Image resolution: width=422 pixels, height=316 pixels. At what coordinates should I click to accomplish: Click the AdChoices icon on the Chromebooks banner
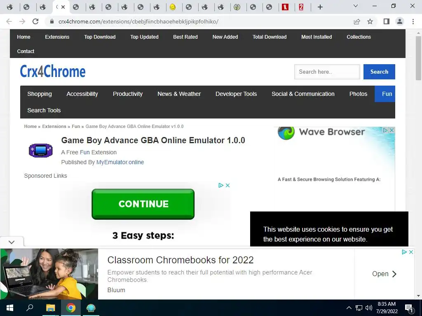[404, 252]
